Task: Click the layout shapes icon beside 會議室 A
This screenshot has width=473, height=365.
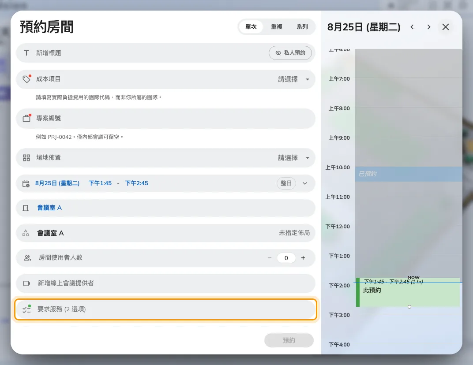Action: tap(26, 233)
